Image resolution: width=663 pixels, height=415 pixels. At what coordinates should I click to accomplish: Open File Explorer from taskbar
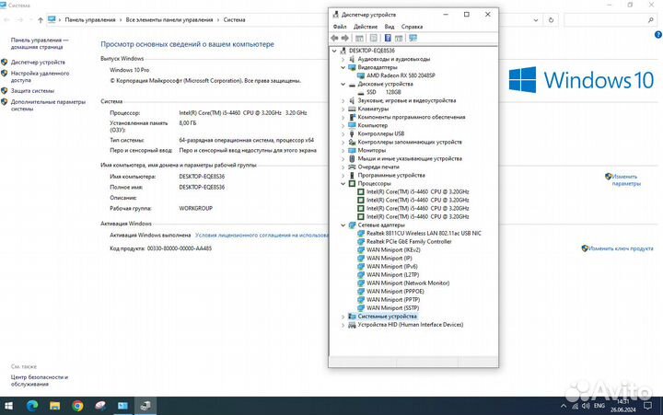(x=55, y=406)
